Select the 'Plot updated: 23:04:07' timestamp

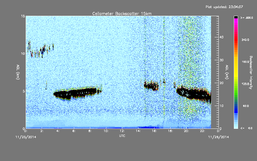coord(224,7)
